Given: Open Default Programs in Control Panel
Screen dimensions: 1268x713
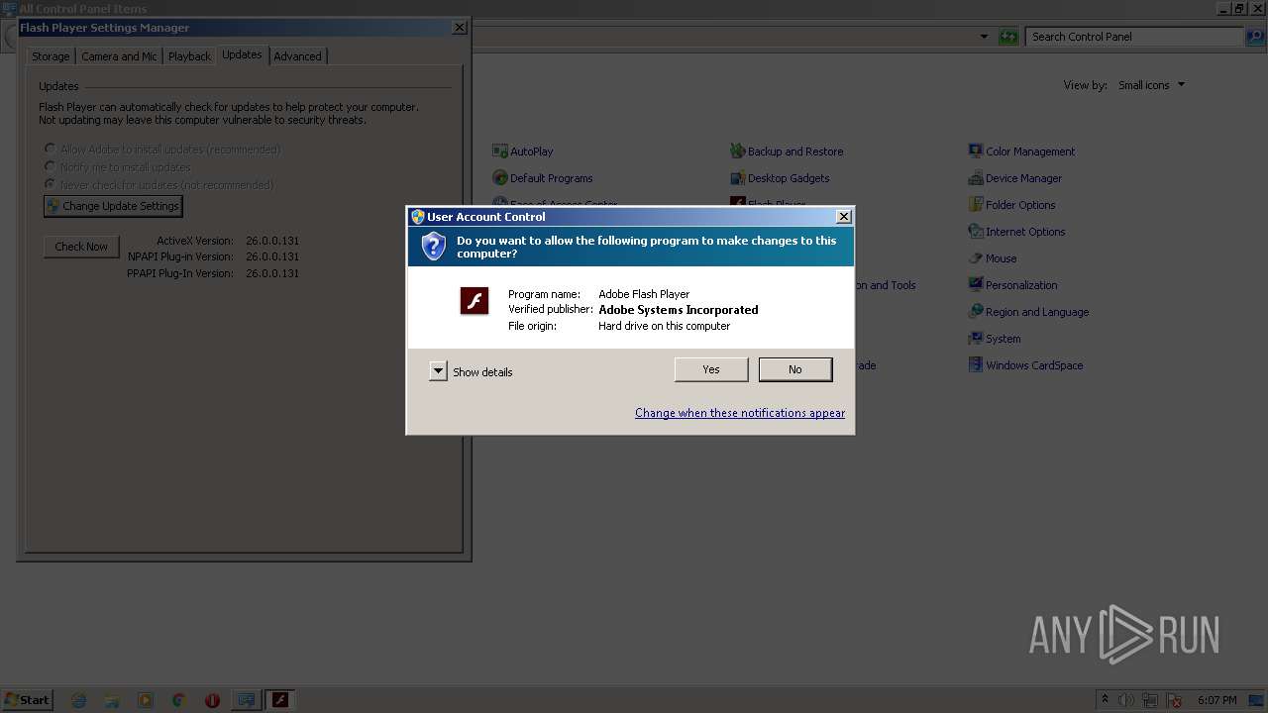Looking at the screenshot, I should [x=543, y=178].
